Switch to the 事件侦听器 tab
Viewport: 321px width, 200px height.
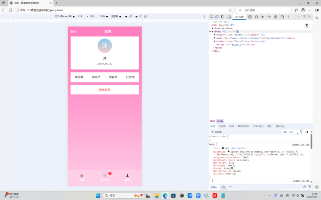click(x=243, y=126)
